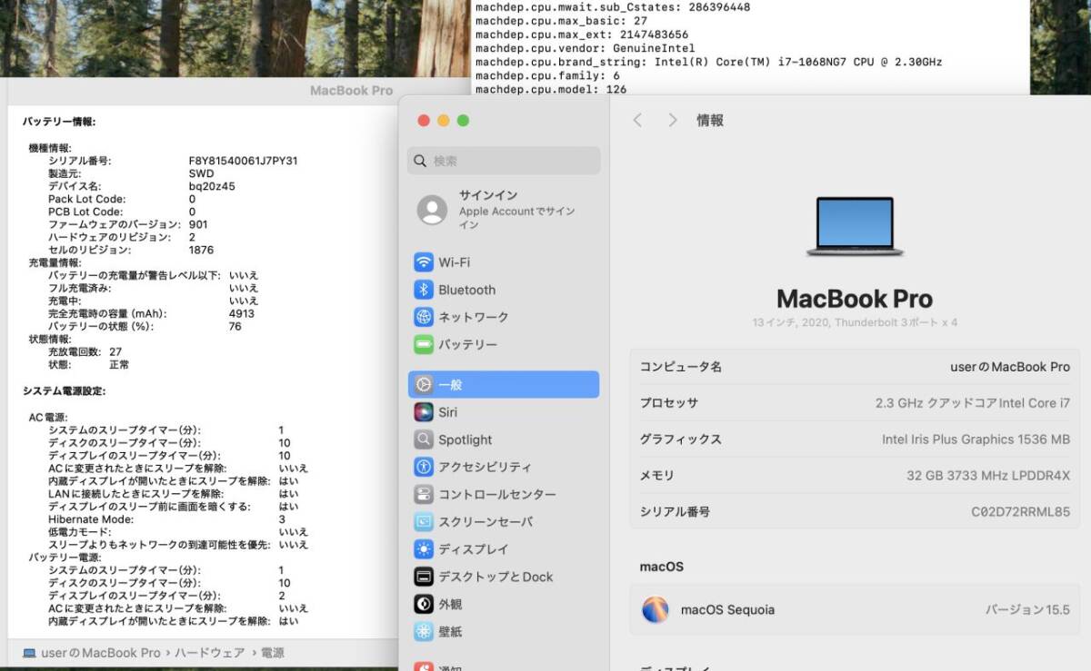Open Spotlight magnifier icon in sidebar
The height and width of the screenshot is (671, 1091).
424,439
